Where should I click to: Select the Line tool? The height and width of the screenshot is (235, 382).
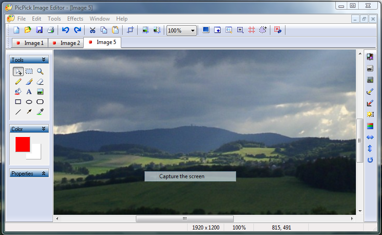[x=18, y=112]
